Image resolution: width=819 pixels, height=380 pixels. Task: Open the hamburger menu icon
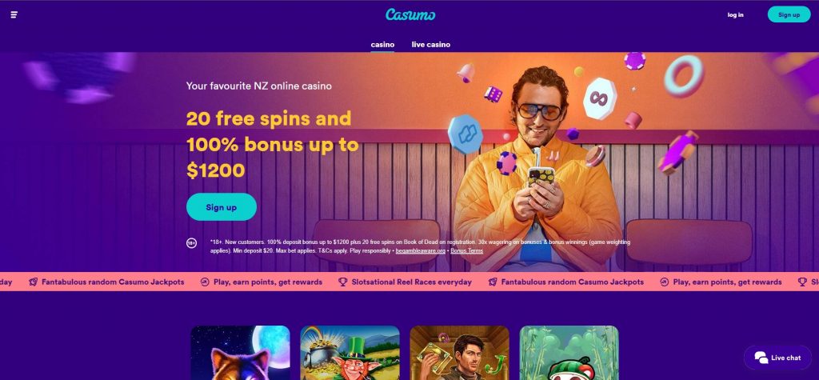click(x=14, y=14)
